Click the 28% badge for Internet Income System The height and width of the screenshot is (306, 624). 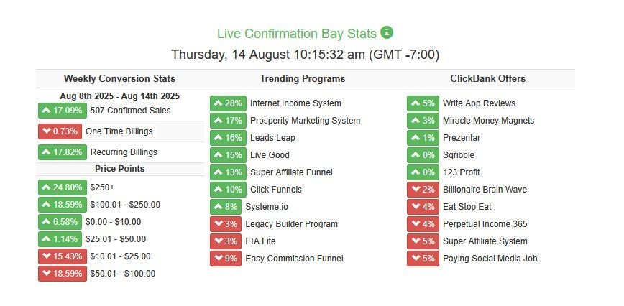[x=228, y=103]
